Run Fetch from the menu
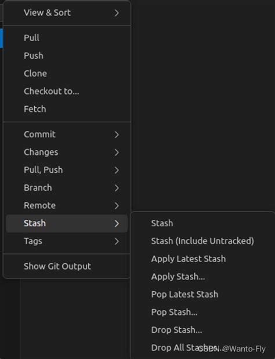 tap(67, 109)
